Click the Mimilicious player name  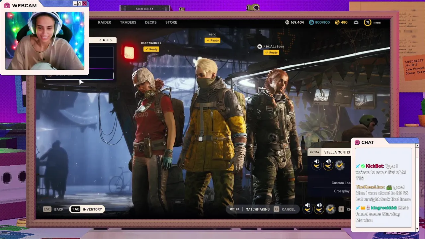[274, 46]
